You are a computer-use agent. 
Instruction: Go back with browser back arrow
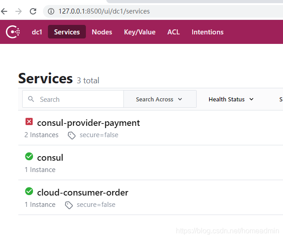tap(4, 11)
